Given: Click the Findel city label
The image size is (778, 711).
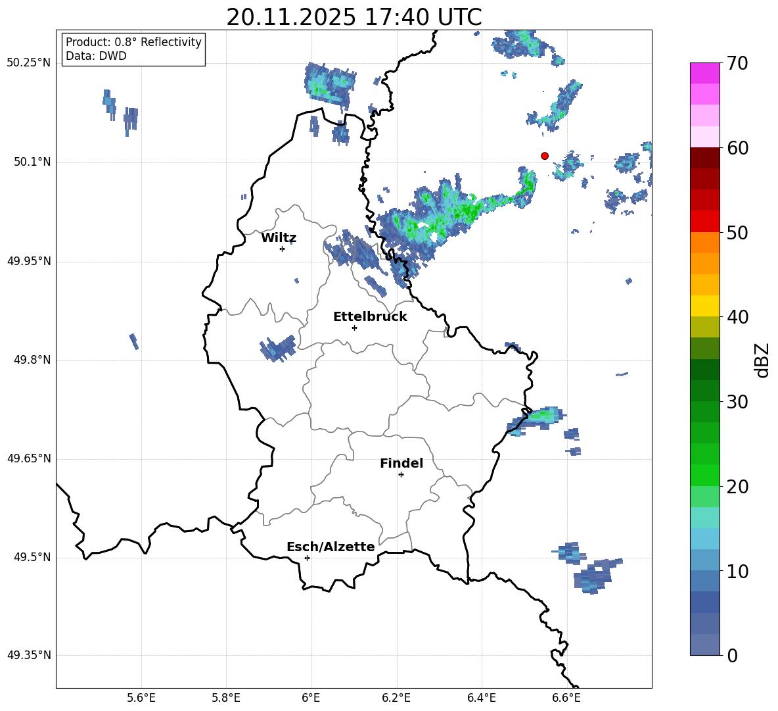Looking at the screenshot, I should pyautogui.click(x=401, y=463).
